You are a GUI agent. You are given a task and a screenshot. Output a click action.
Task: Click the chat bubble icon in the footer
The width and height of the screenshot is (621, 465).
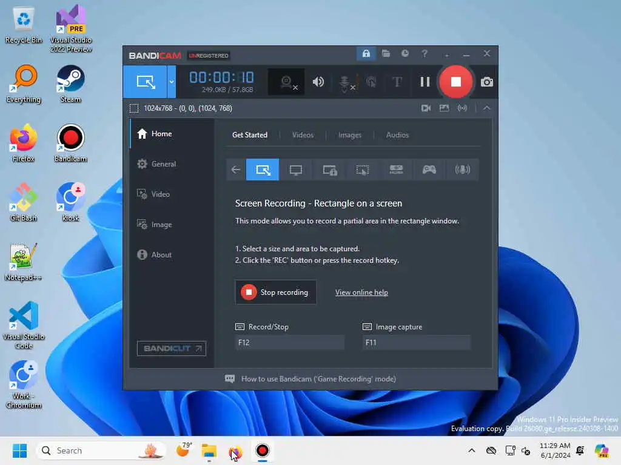tap(230, 379)
